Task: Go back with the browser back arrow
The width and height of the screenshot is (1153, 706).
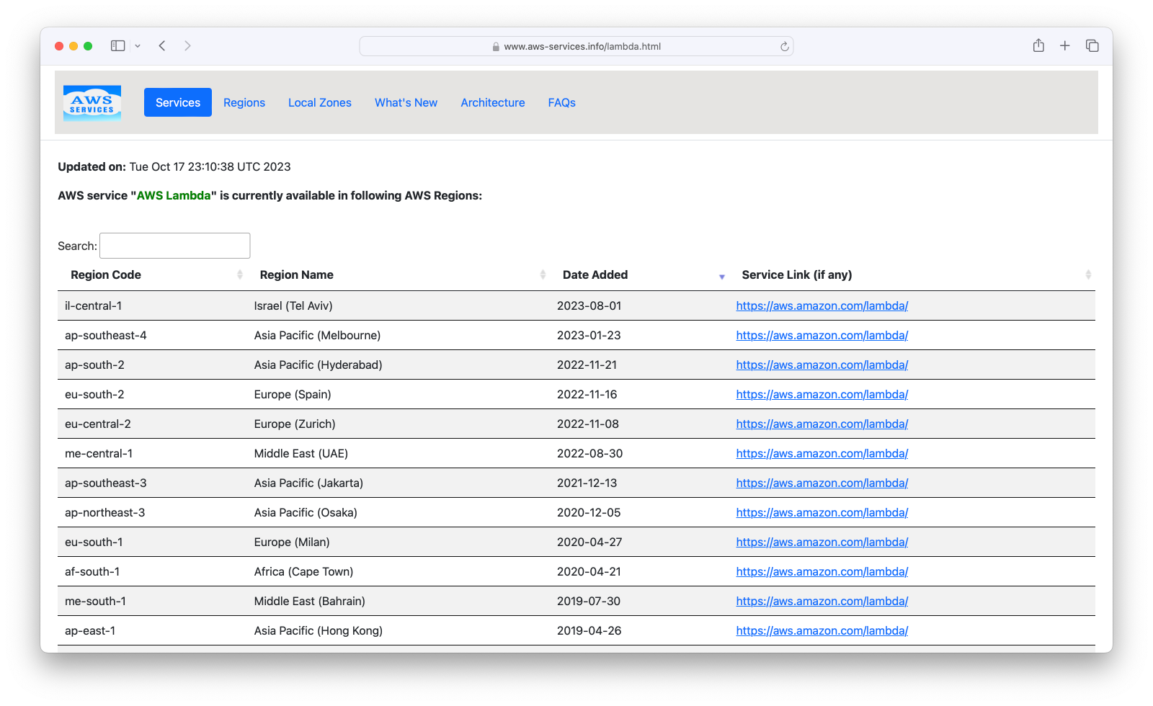Action: (162, 46)
